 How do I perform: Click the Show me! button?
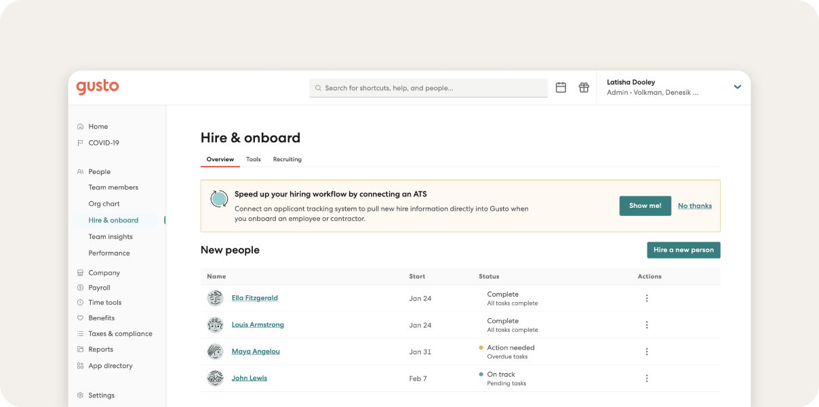pyautogui.click(x=645, y=206)
